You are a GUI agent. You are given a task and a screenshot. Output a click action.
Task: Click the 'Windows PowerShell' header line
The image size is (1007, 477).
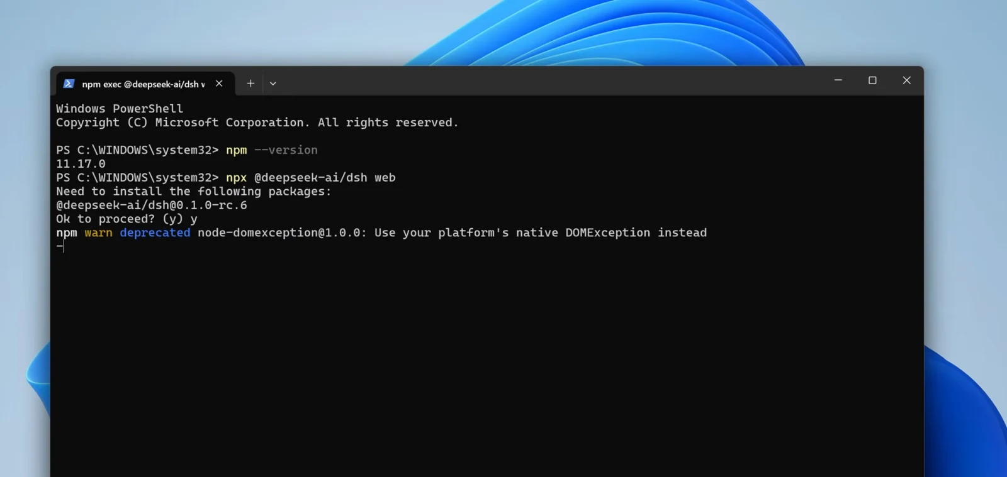pyautogui.click(x=120, y=109)
